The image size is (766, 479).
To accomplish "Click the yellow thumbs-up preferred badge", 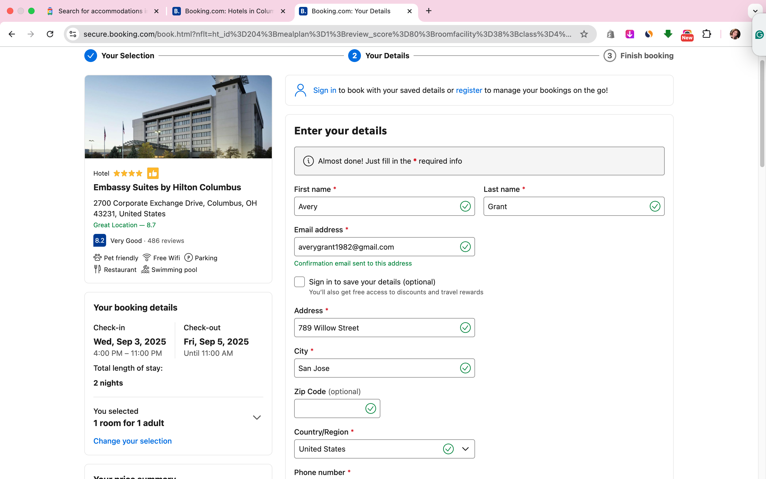I will pyautogui.click(x=153, y=173).
